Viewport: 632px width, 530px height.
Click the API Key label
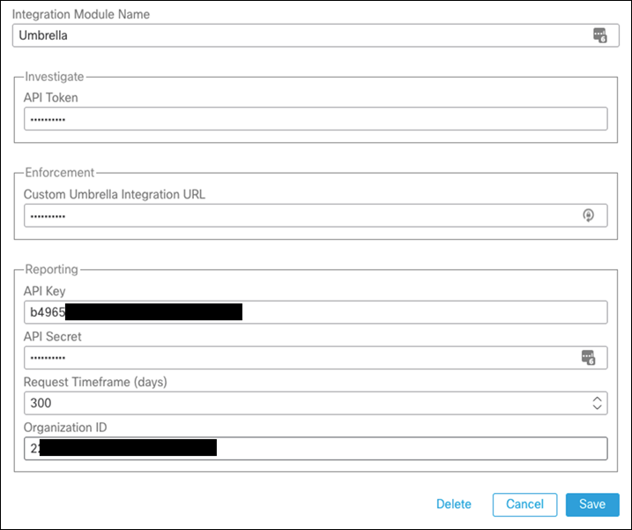coord(44,291)
